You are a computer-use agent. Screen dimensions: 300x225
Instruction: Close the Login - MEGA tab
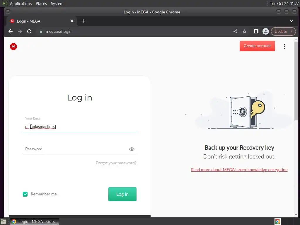(x=72, y=21)
